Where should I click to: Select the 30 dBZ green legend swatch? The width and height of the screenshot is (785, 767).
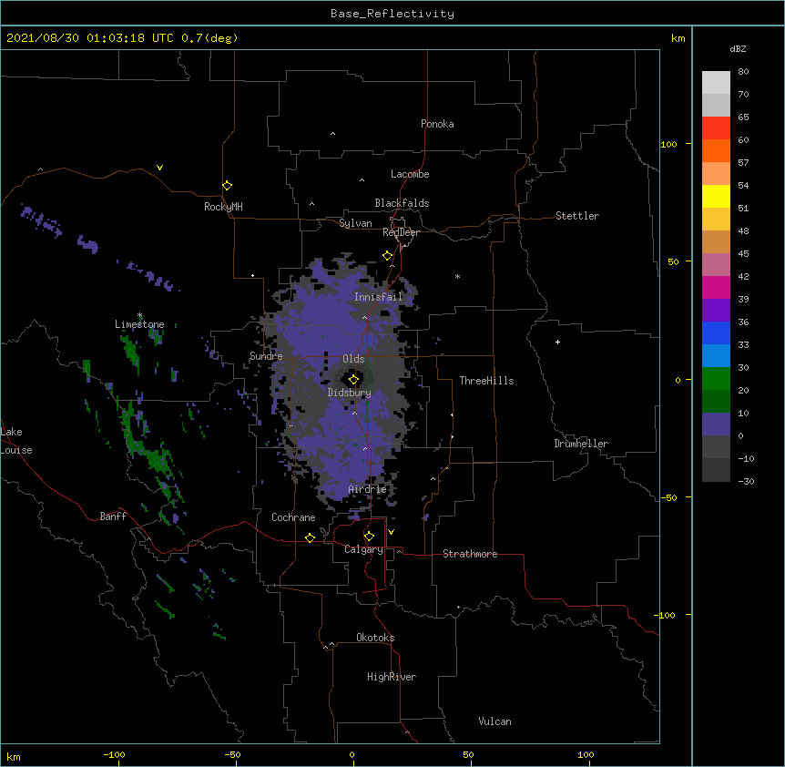[x=716, y=379]
